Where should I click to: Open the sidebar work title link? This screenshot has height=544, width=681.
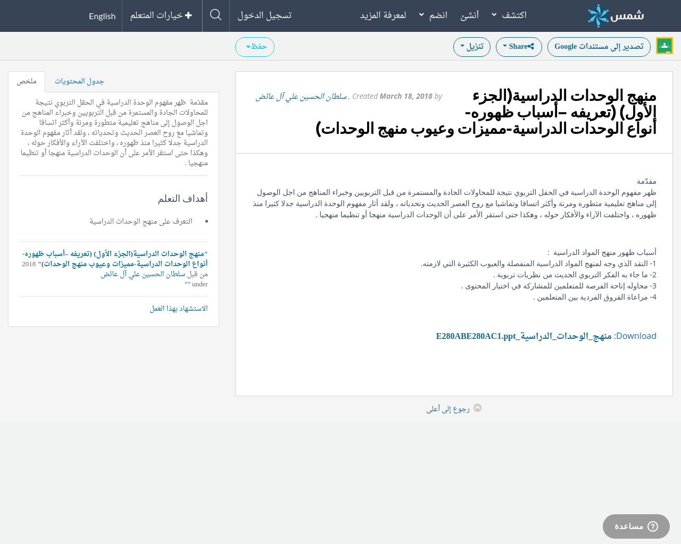click(x=115, y=259)
